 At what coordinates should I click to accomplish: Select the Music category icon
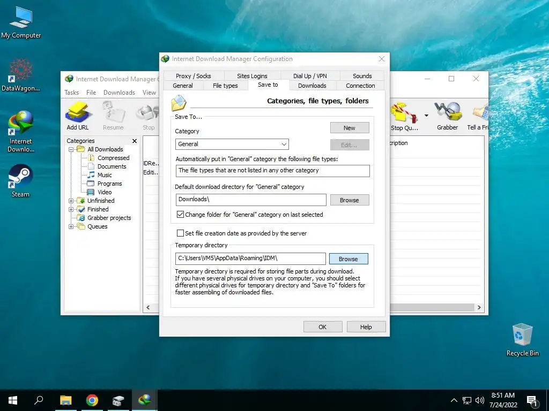[91, 175]
